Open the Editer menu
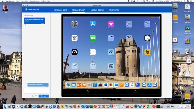Image resolution: width=194 pixels, height=109 pixels. (x=18, y=1)
